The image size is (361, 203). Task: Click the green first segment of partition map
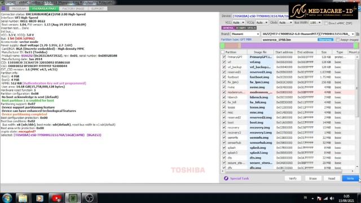coord(222,45)
